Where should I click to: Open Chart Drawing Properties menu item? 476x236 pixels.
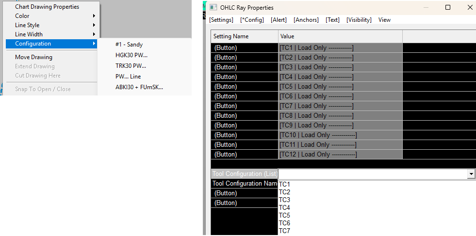point(47,7)
